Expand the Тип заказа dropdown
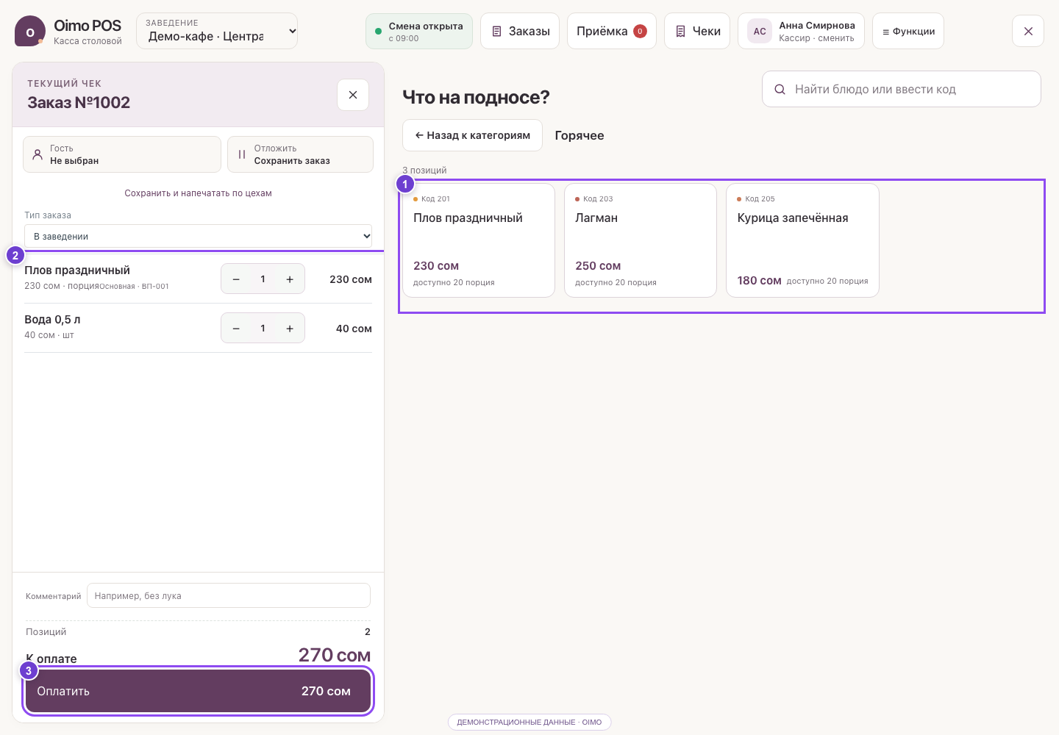The width and height of the screenshot is (1059, 735). (199, 236)
